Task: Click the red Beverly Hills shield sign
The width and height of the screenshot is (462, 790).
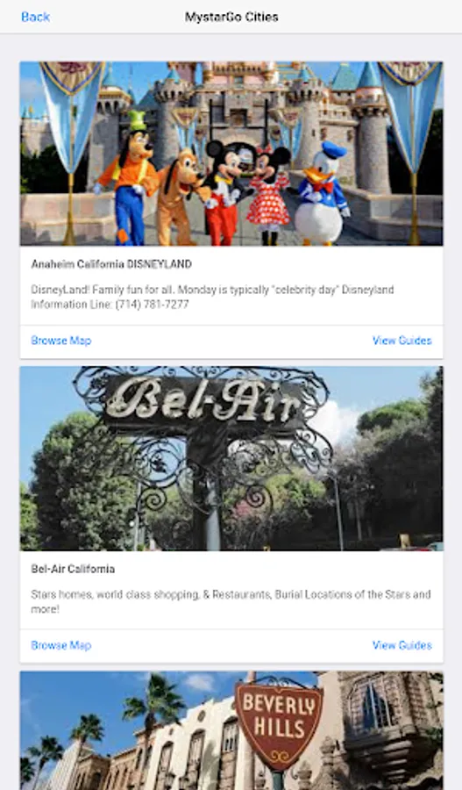Action: click(278, 720)
